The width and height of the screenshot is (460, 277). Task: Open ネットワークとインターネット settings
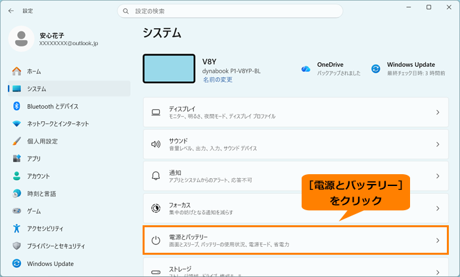pyautogui.click(x=69, y=124)
